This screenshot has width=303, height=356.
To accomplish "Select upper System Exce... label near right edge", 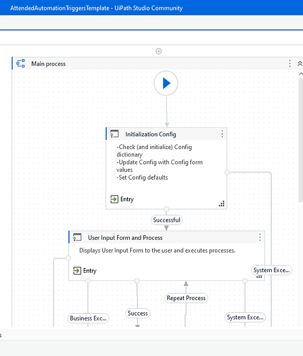I will (271, 270).
